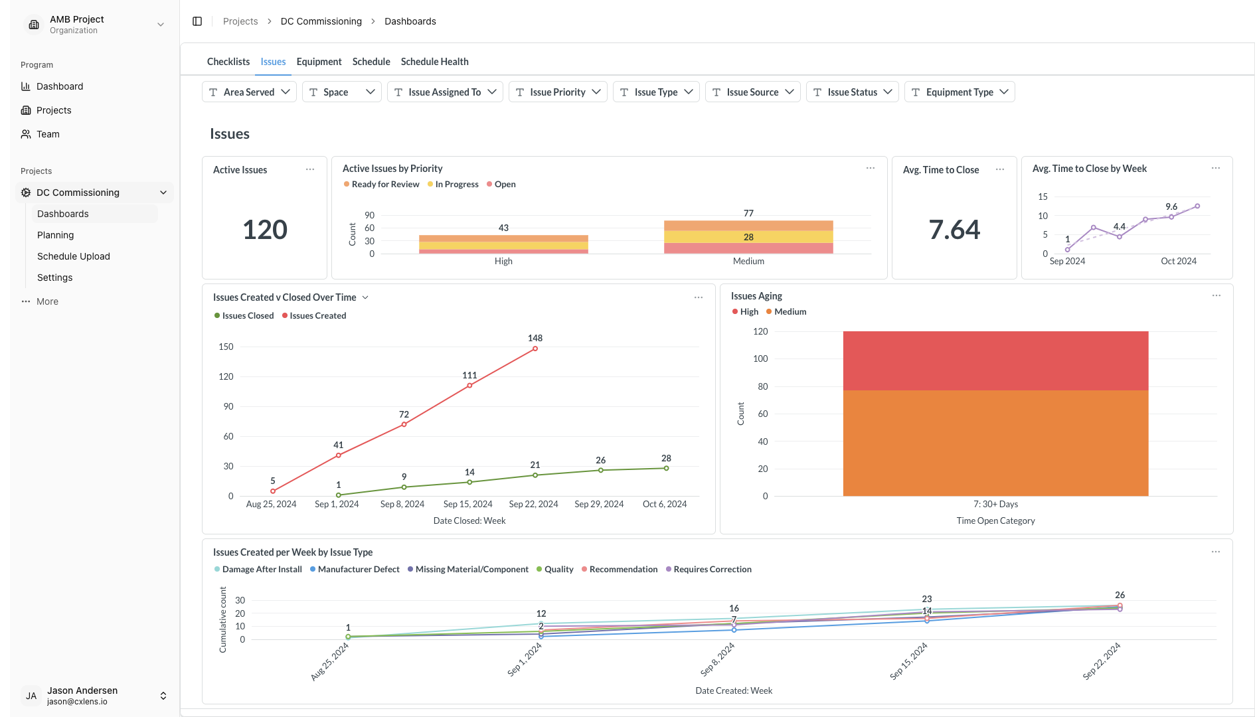The width and height of the screenshot is (1255, 717).
Task: Click the Dashboard chart icon in sidebar
Action: tap(26, 86)
